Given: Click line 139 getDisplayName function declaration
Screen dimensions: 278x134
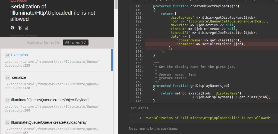Looking at the screenshot, I should coord(191,86).
